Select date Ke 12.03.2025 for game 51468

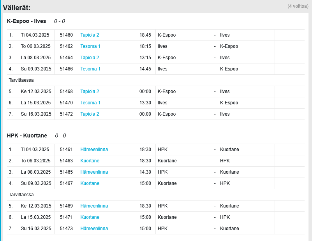click(x=36, y=91)
